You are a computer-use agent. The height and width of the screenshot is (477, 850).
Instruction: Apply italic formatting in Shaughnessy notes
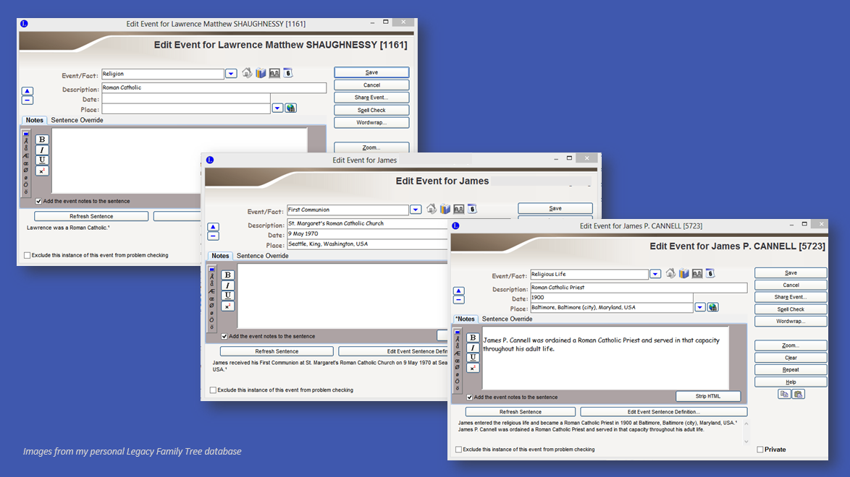coord(42,150)
